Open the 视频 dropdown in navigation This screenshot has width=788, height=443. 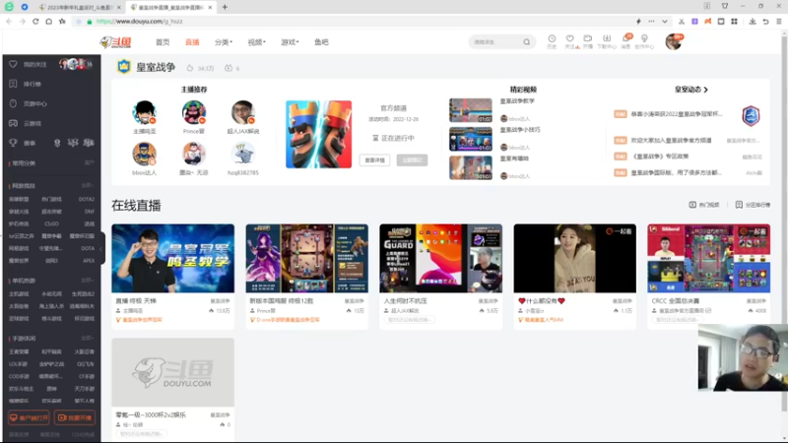256,42
